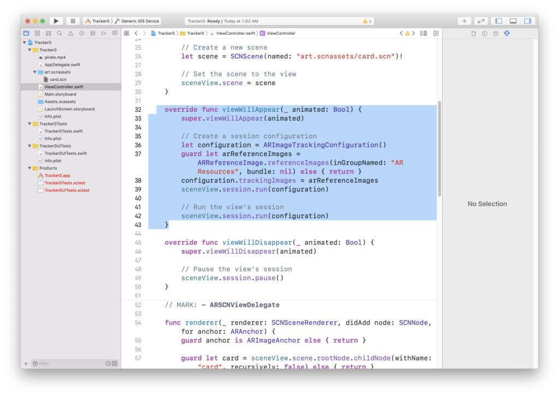Open the Issue navigator warning icon
The width and height of the screenshot is (559, 396).
coord(70,33)
